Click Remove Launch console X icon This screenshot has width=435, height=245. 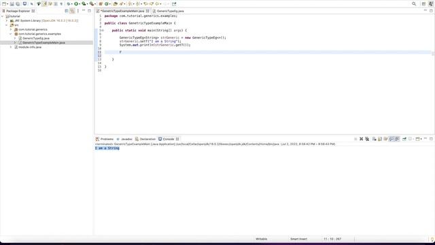point(361,139)
